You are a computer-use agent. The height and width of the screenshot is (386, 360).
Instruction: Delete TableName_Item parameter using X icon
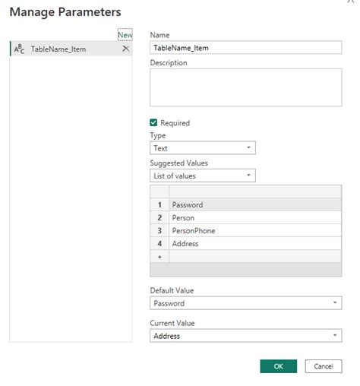point(125,49)
